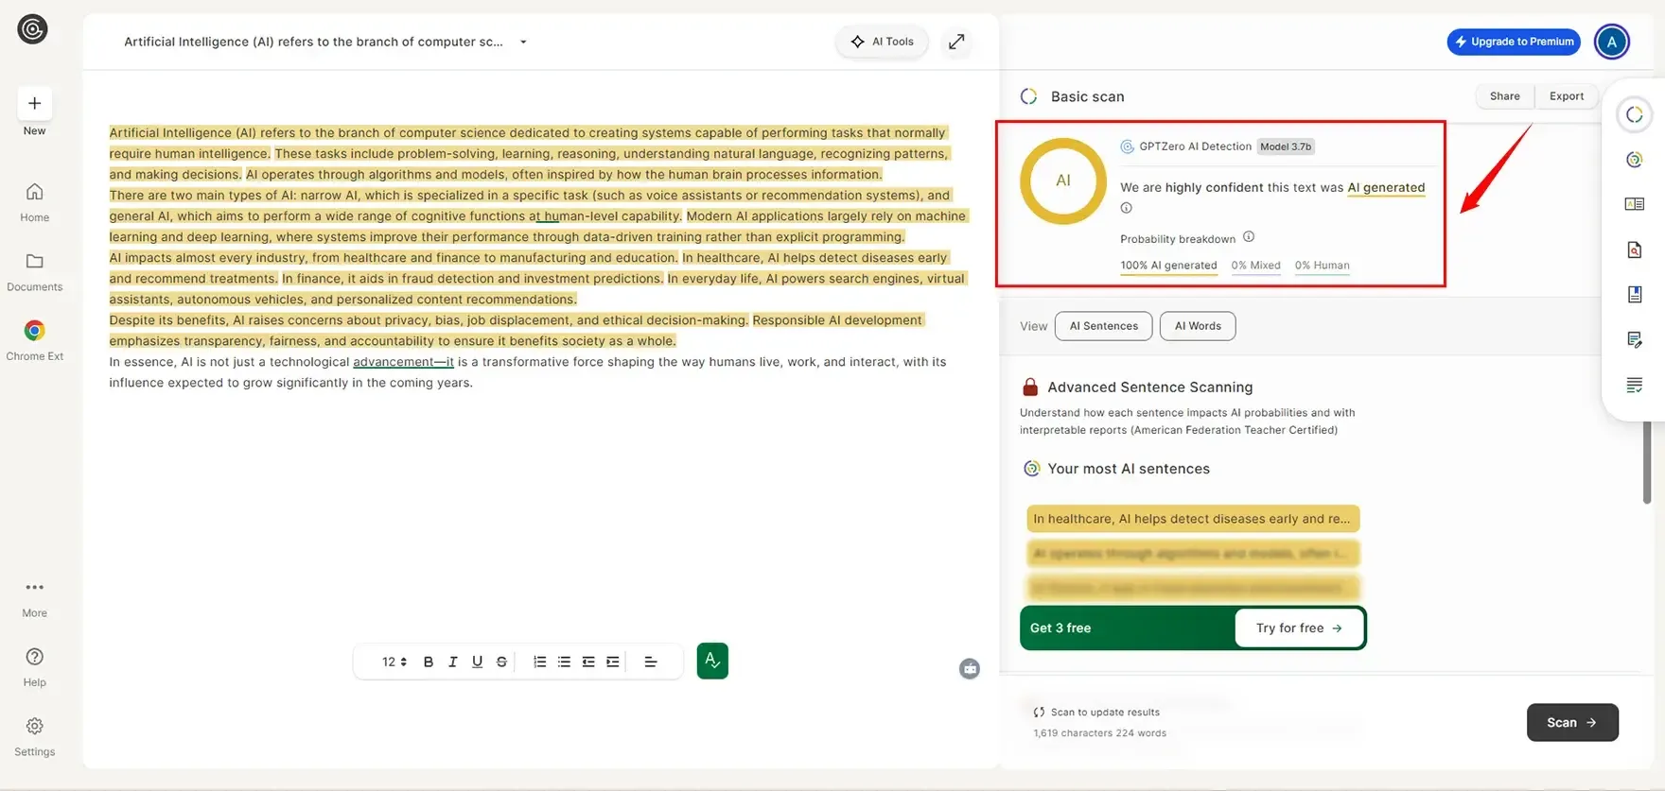Image resolution: width=1665 pixels, height=791 pixels.
Task: Open the document search plagiarism icon
Action: point(1634,249)
